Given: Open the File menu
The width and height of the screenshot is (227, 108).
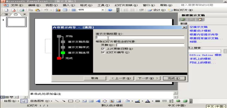Looking at the screenshot, I should tap(17, 5).
